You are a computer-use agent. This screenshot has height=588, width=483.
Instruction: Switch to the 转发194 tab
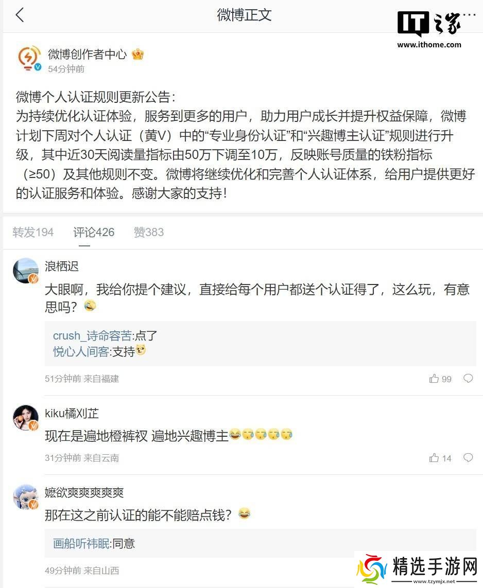(33, 233)
